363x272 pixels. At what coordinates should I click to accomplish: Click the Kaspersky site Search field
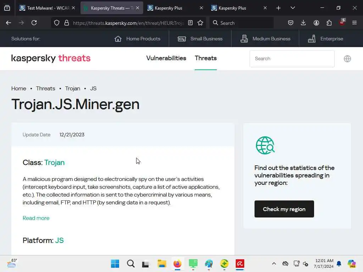tap(292, 59)
